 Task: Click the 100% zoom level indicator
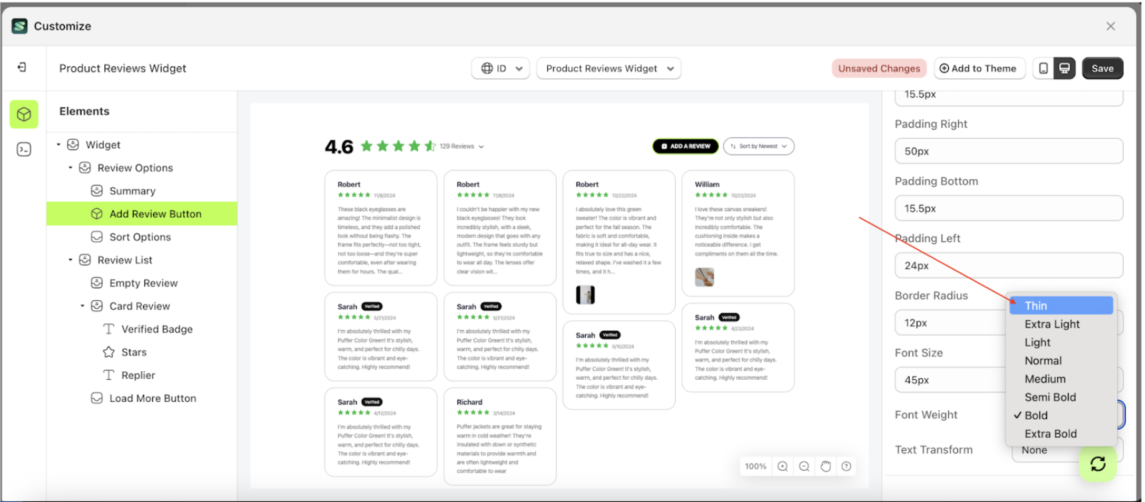[755, 466]
